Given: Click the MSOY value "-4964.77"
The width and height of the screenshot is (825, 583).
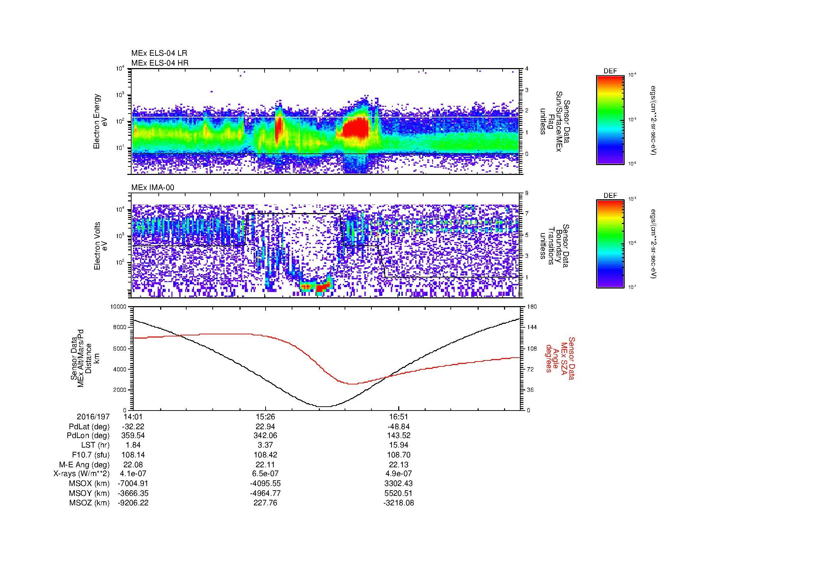Looking at the screenshot, I should pyautogui.click(x=266, y=493).
